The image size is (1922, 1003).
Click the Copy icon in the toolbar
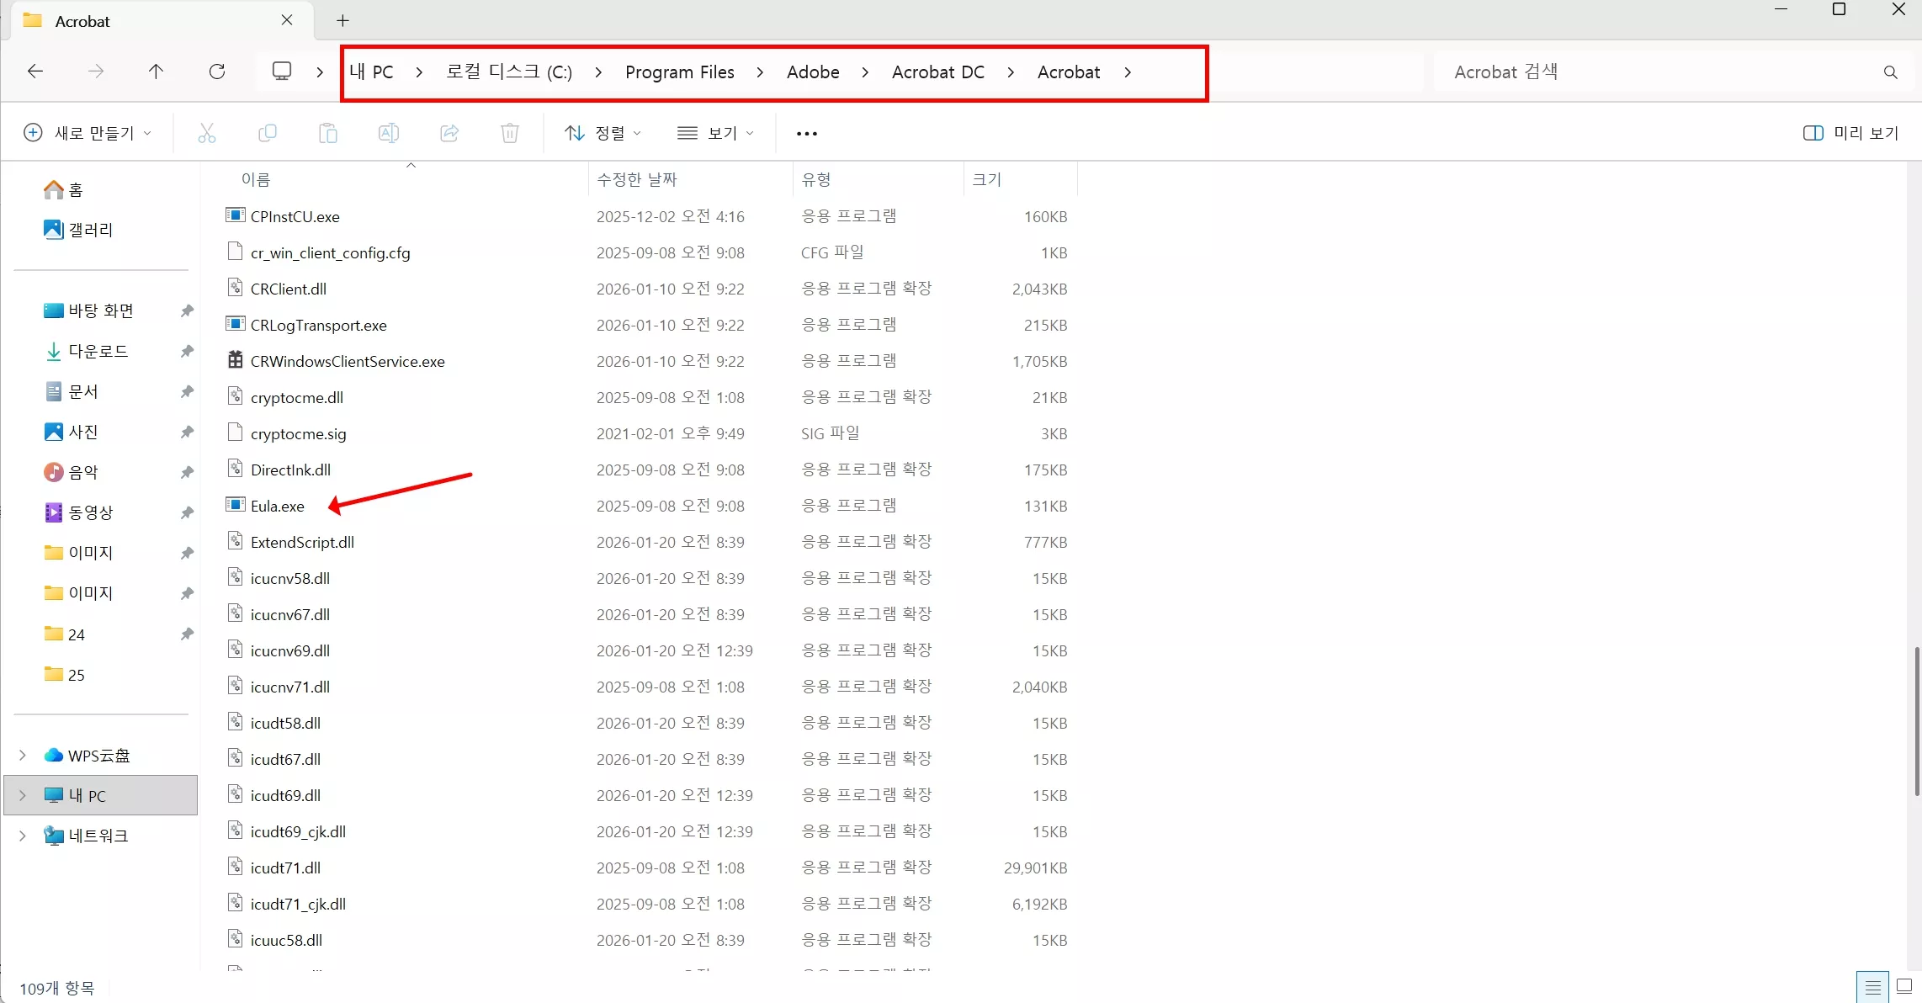pyautogui.click(x=268, y=133)
